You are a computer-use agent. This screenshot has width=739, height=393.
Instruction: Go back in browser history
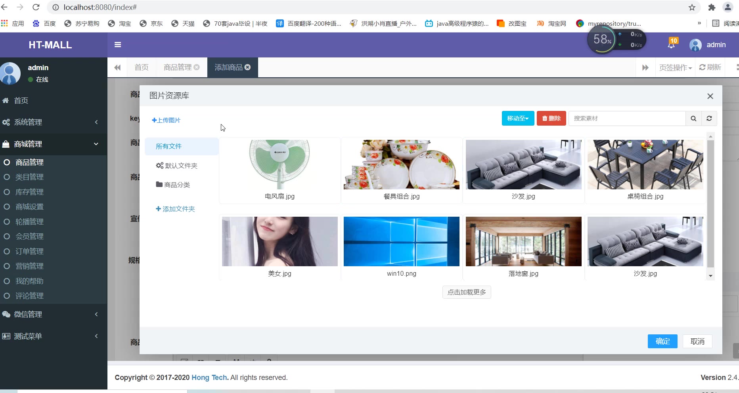point(5,7)
